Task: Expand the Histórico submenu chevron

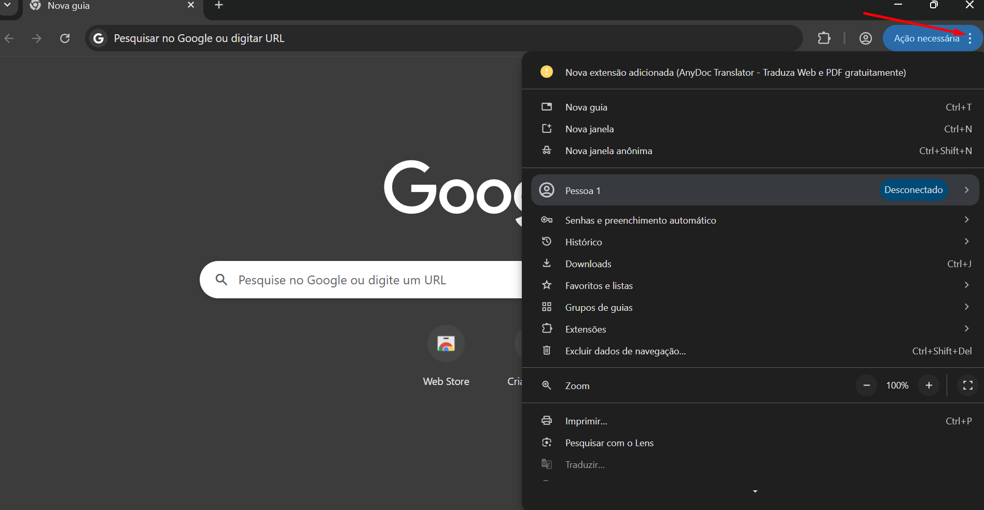Action: coord(966,241)
